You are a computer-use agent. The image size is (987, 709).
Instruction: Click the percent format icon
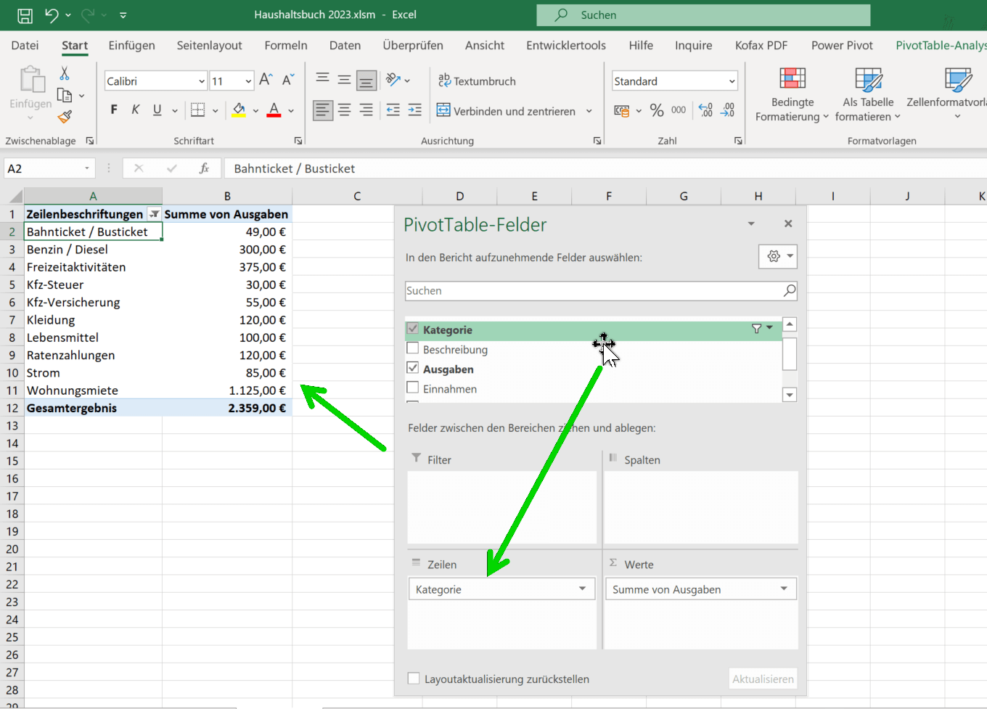[657, 110]
